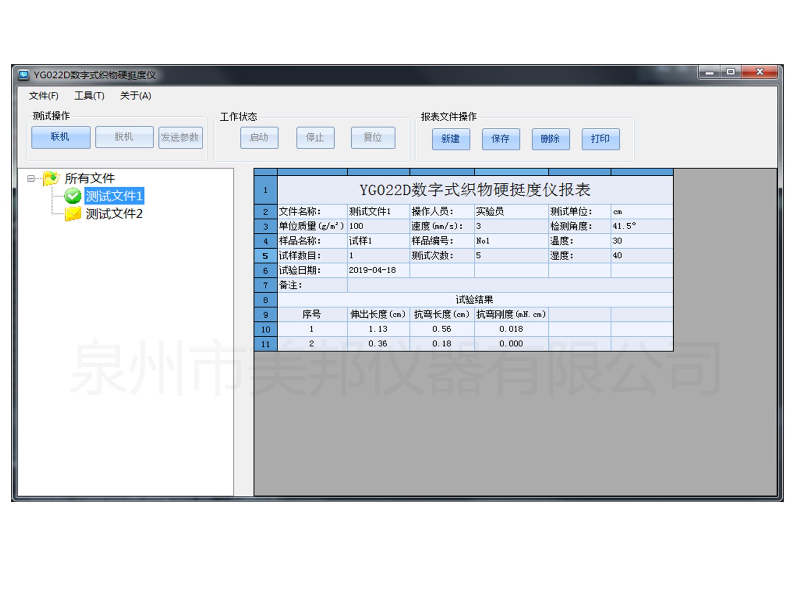Click the 所有文件 folder icon

pyautogui.click(x=51, y=178)
